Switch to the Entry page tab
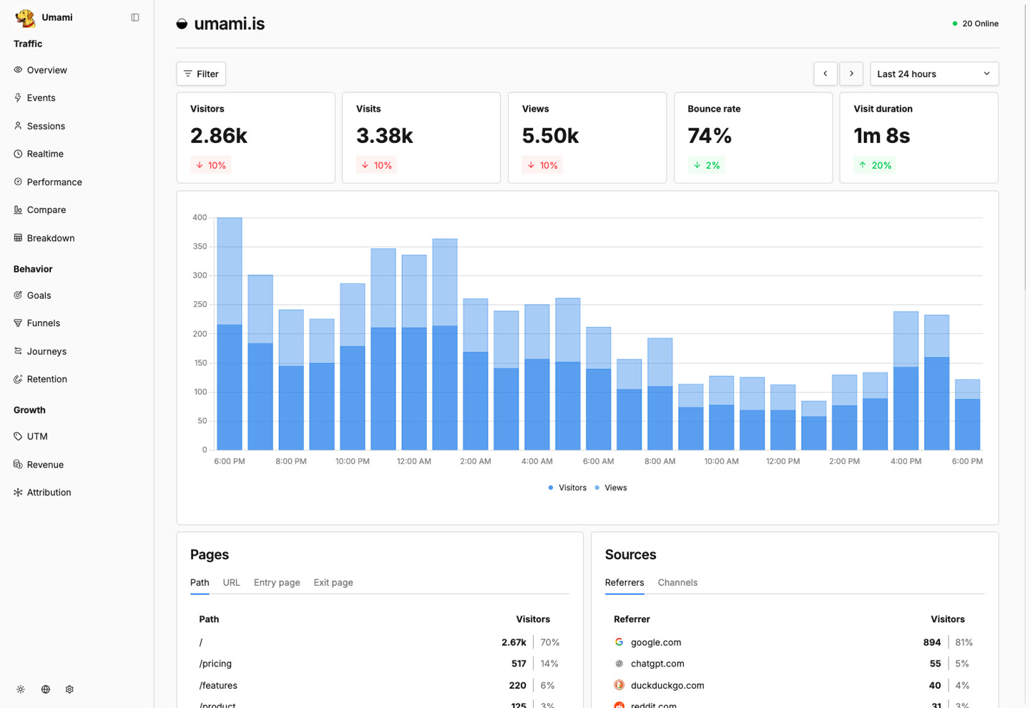Screen dimensions: 1030x708 [277, 582]
